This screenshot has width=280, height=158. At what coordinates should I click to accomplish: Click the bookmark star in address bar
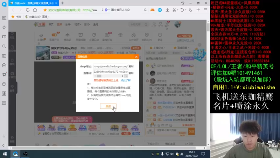[x=45, y=10]
